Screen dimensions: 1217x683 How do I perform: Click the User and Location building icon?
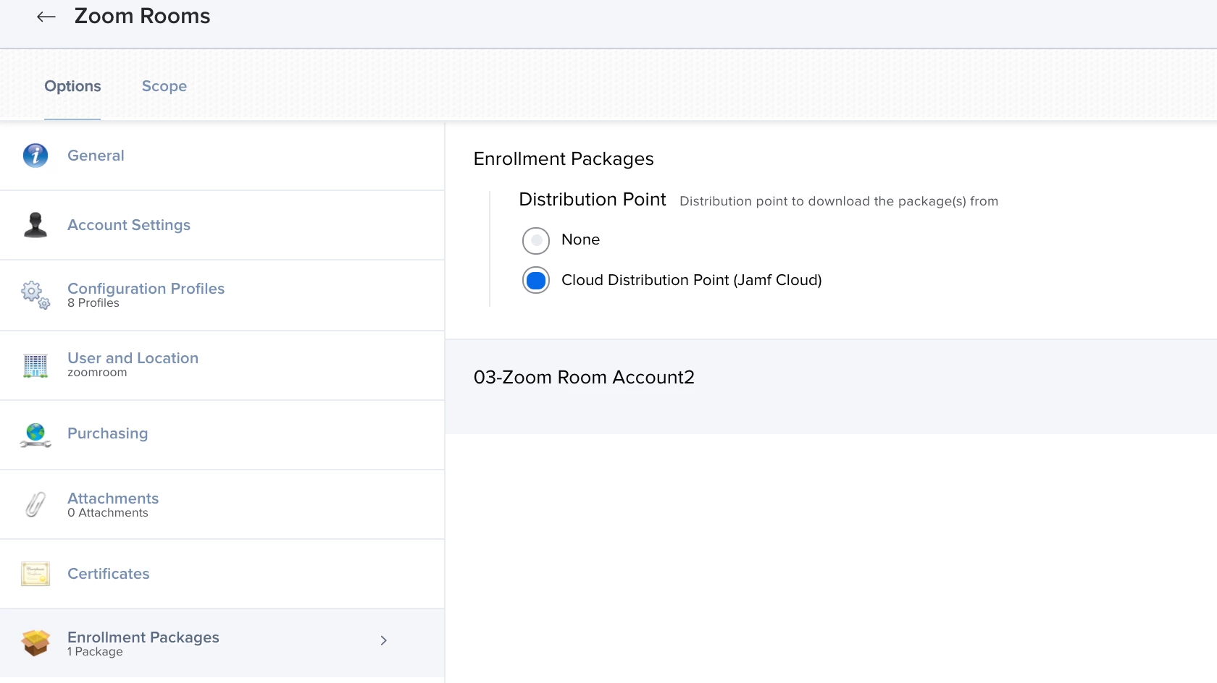pos(35,365)
